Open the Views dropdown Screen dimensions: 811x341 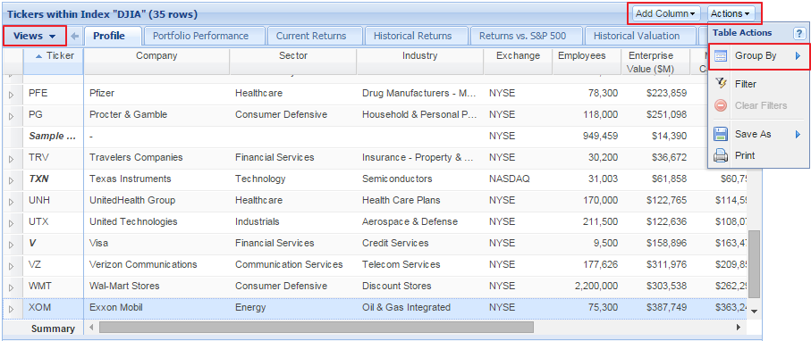point(35,37)
